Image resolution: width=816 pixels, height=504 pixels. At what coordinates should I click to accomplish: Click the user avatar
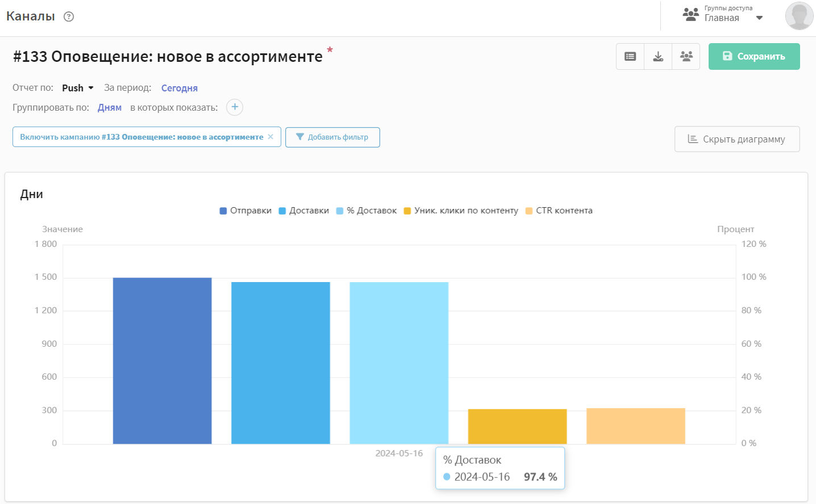coord(799,15)
